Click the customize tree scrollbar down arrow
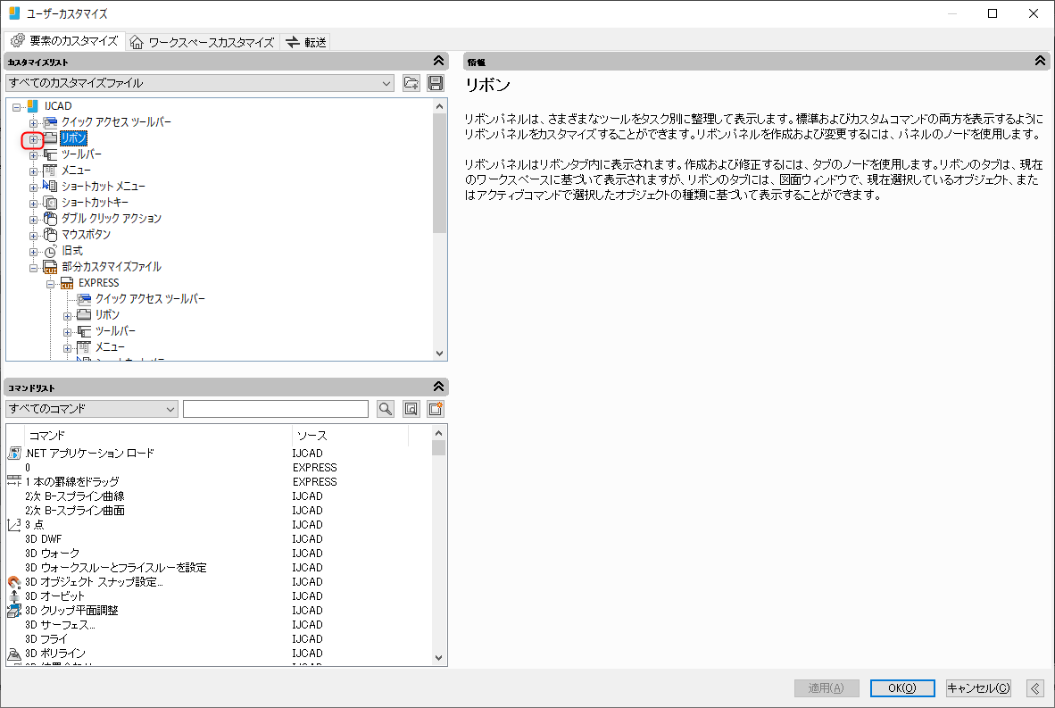 tap(439, 354)
